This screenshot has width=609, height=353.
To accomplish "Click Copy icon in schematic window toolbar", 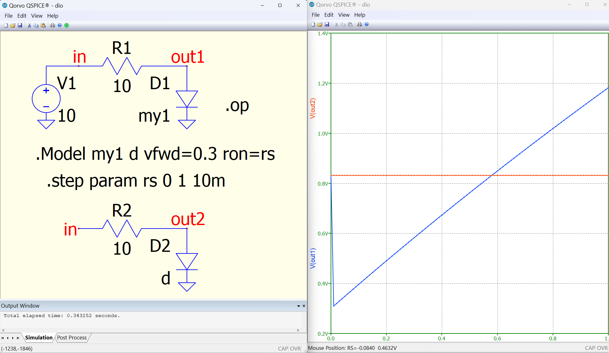I will click(x=36, y=25).
